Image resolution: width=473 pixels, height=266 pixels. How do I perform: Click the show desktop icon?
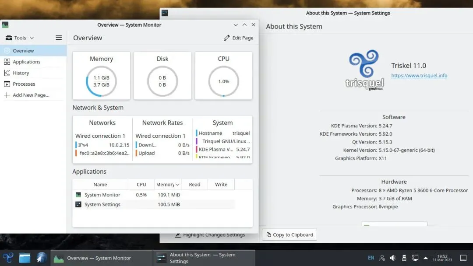[463, 258]
